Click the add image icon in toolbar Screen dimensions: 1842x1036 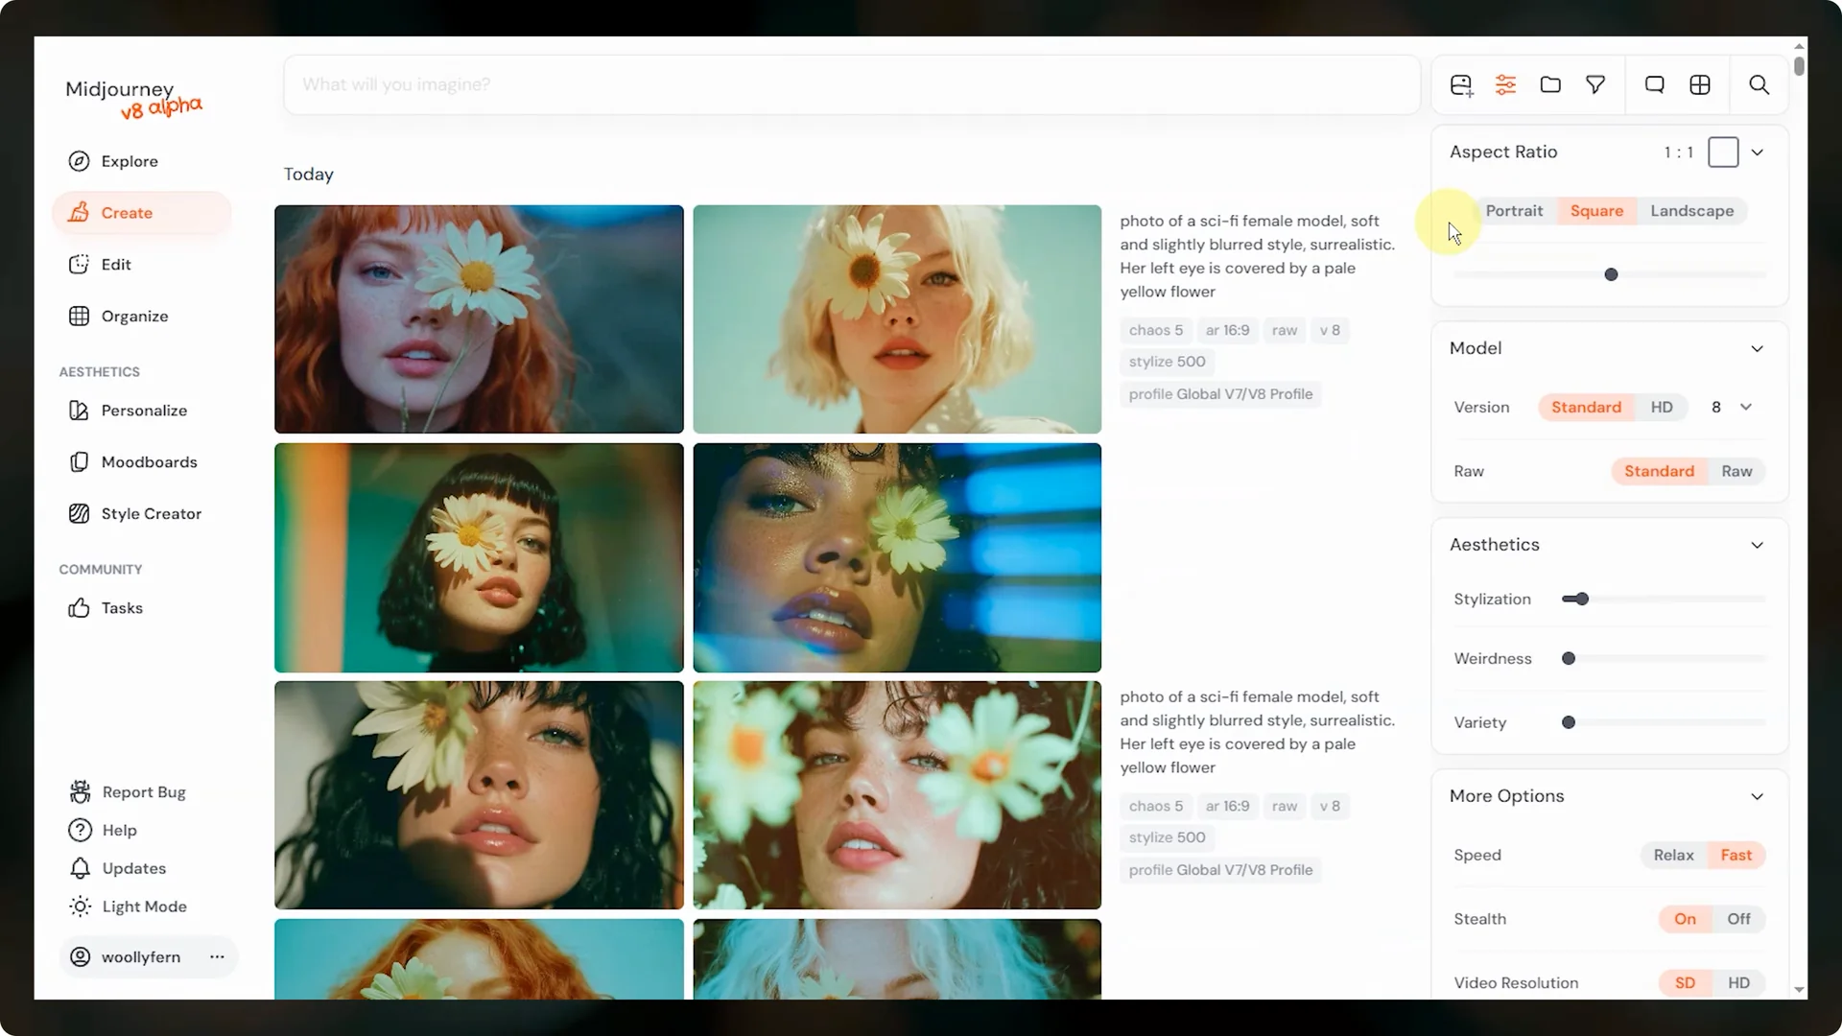coord(1461,85)
